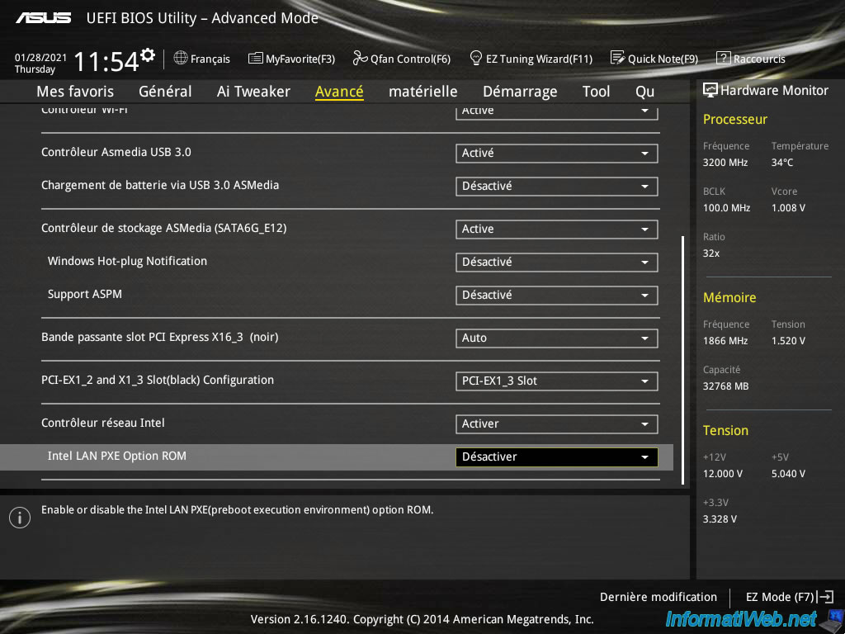This screenshot has height=634, width=845.
Task: Open MyFavorite(F3) list icon
Action: tap(255, 59)
